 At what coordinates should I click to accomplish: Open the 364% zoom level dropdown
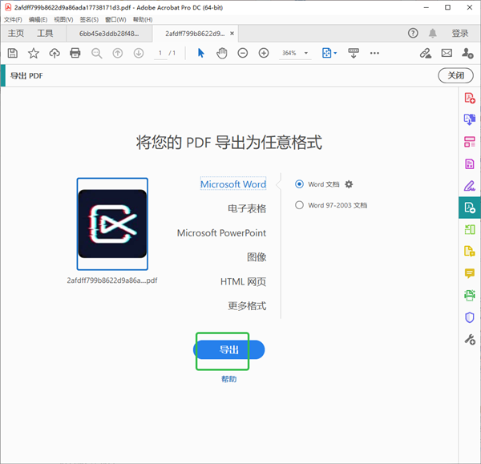[294, 53]
